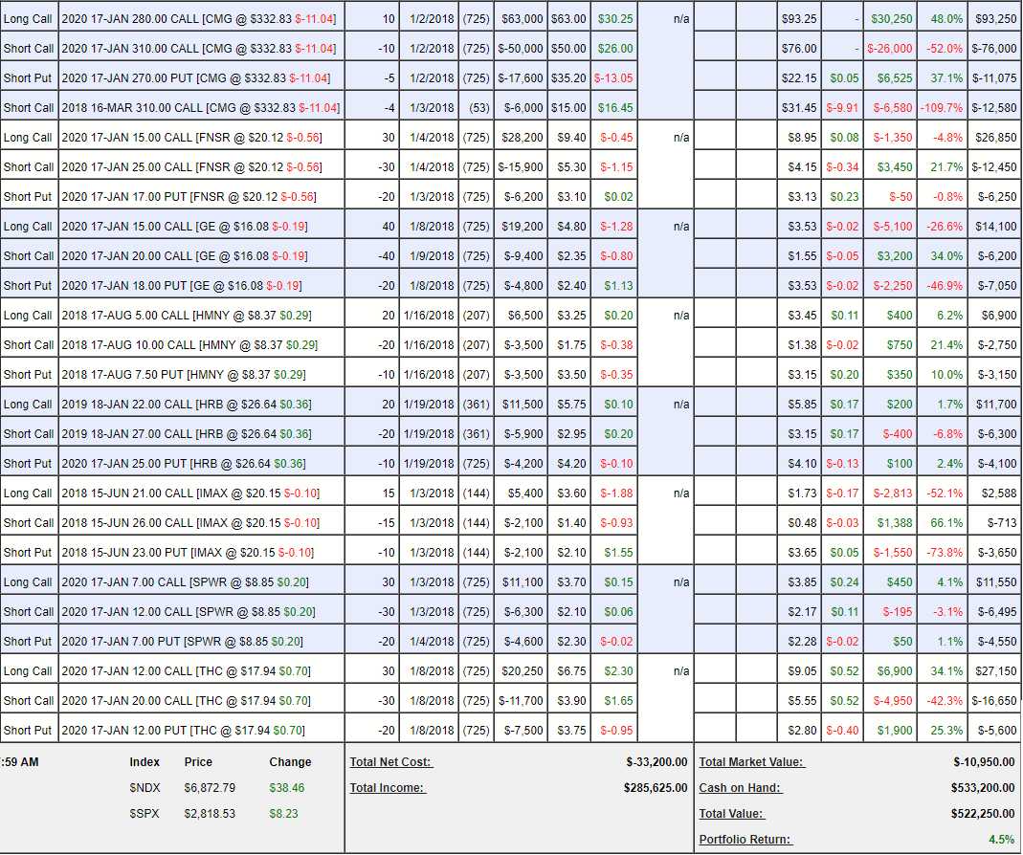Open the Total Market Value link
This screenshot has height=855, width=1023.
[x=751, y=762]
